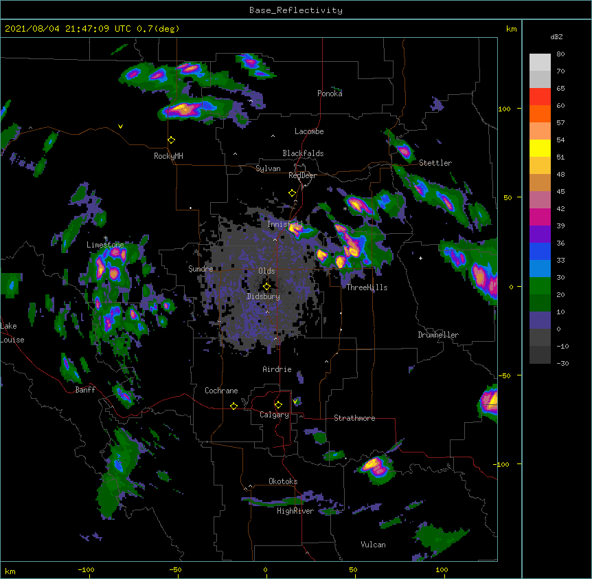Click the Okotoks city label

[283, 481]
